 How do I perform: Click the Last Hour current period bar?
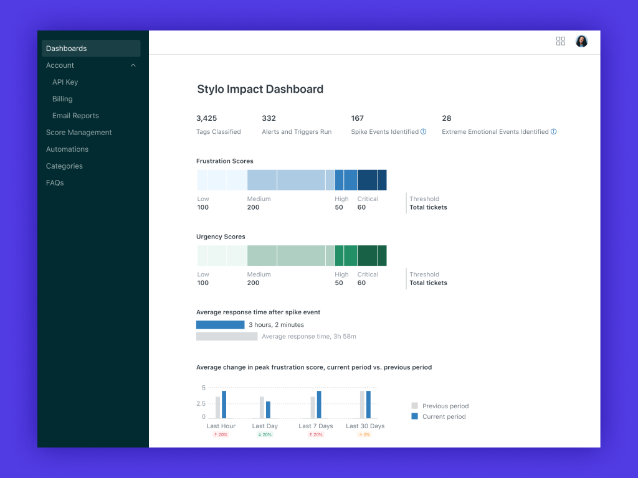click(x=224, y=405)
